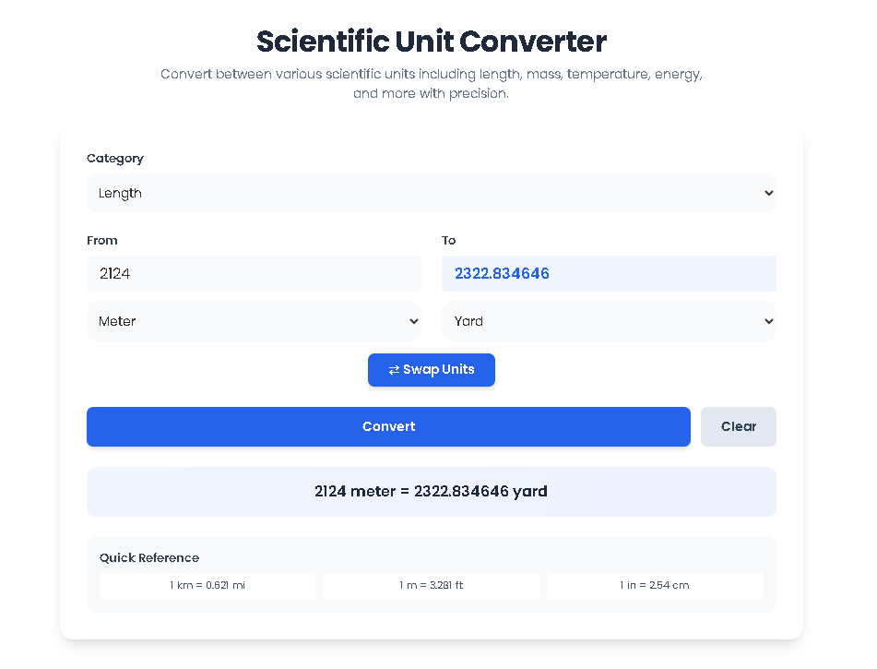877x669 pixels.
Task: Click the '1 m = 3.281 ft' reference card
Action: [431, 585]
